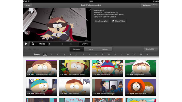Select the Clips tab
The image size is (182, 102).
[91, 49]
